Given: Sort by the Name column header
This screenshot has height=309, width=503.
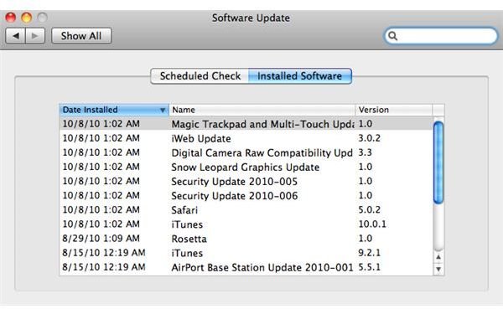Looking at the screenshot, I should [x=262, y=110].
